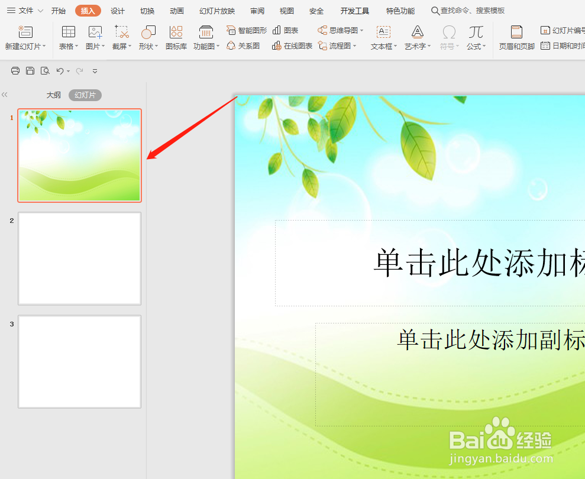This screenshot has width=585, height=479.
Task: Select slide 1 thumbnail
Action: click(79, 155)
